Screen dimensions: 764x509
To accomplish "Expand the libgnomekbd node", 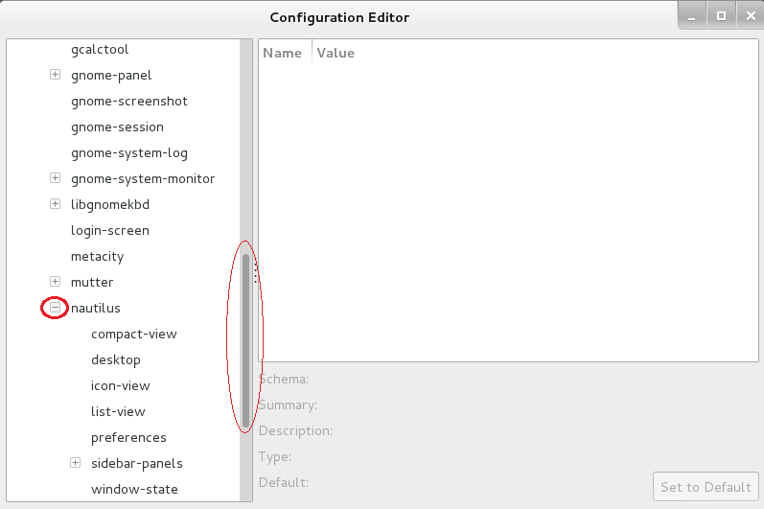I will coord(55,203).
